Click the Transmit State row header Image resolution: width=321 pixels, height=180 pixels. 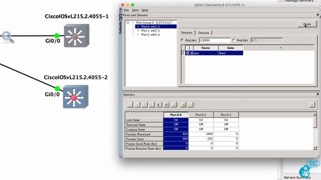[144, 124]
